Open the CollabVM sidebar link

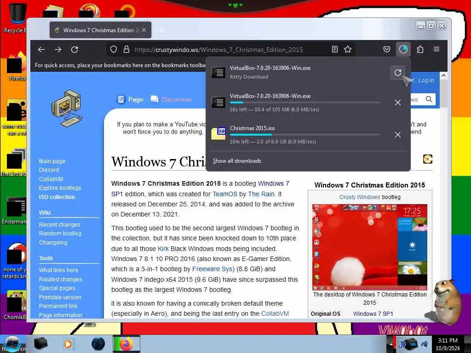coord(51,179)
